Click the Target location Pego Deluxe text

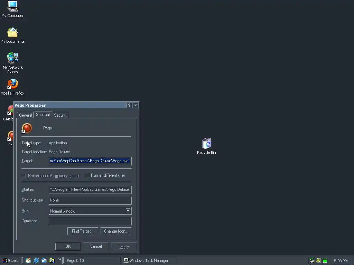[x=59, y=152]
